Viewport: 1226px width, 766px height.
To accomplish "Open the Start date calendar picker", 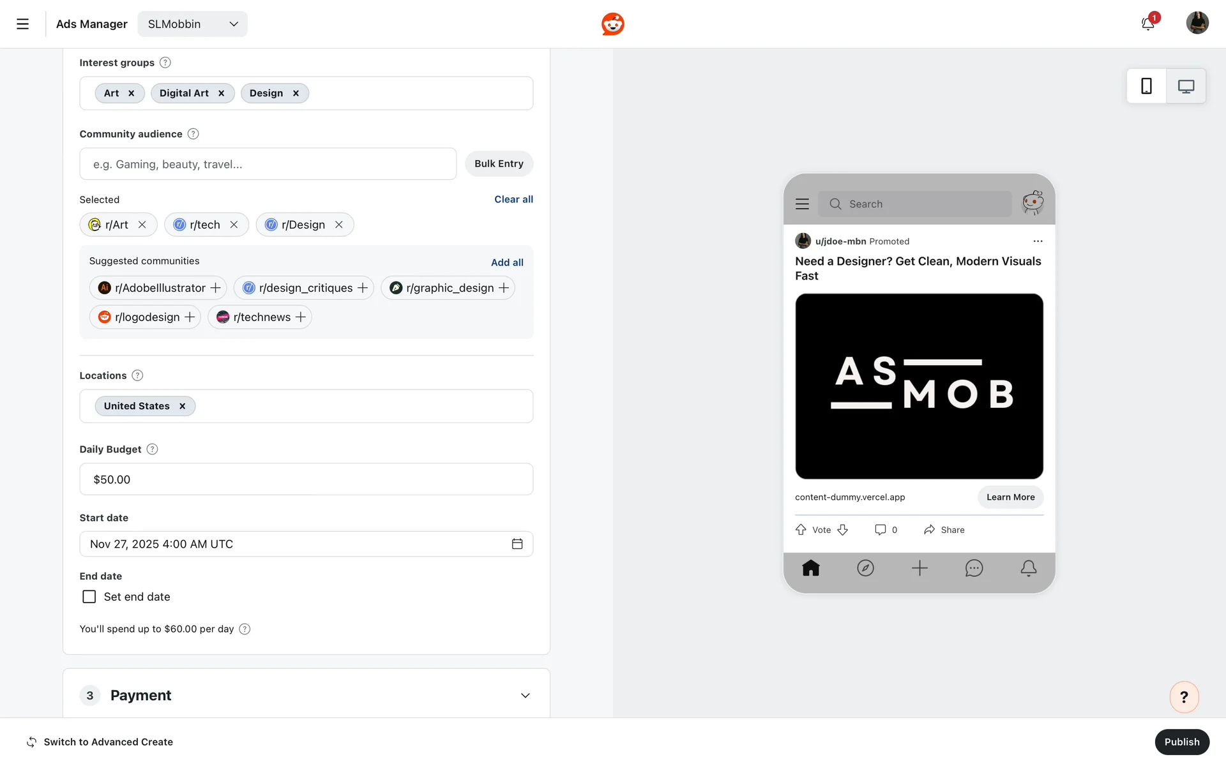I will tap(517, 544).
